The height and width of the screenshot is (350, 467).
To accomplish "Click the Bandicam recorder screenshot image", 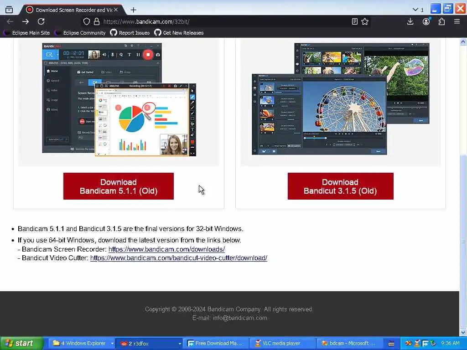I will [119, 99].
